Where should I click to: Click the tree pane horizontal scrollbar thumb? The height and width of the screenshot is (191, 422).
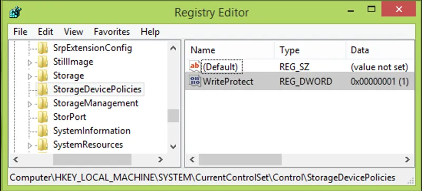[x=92, y=159]
